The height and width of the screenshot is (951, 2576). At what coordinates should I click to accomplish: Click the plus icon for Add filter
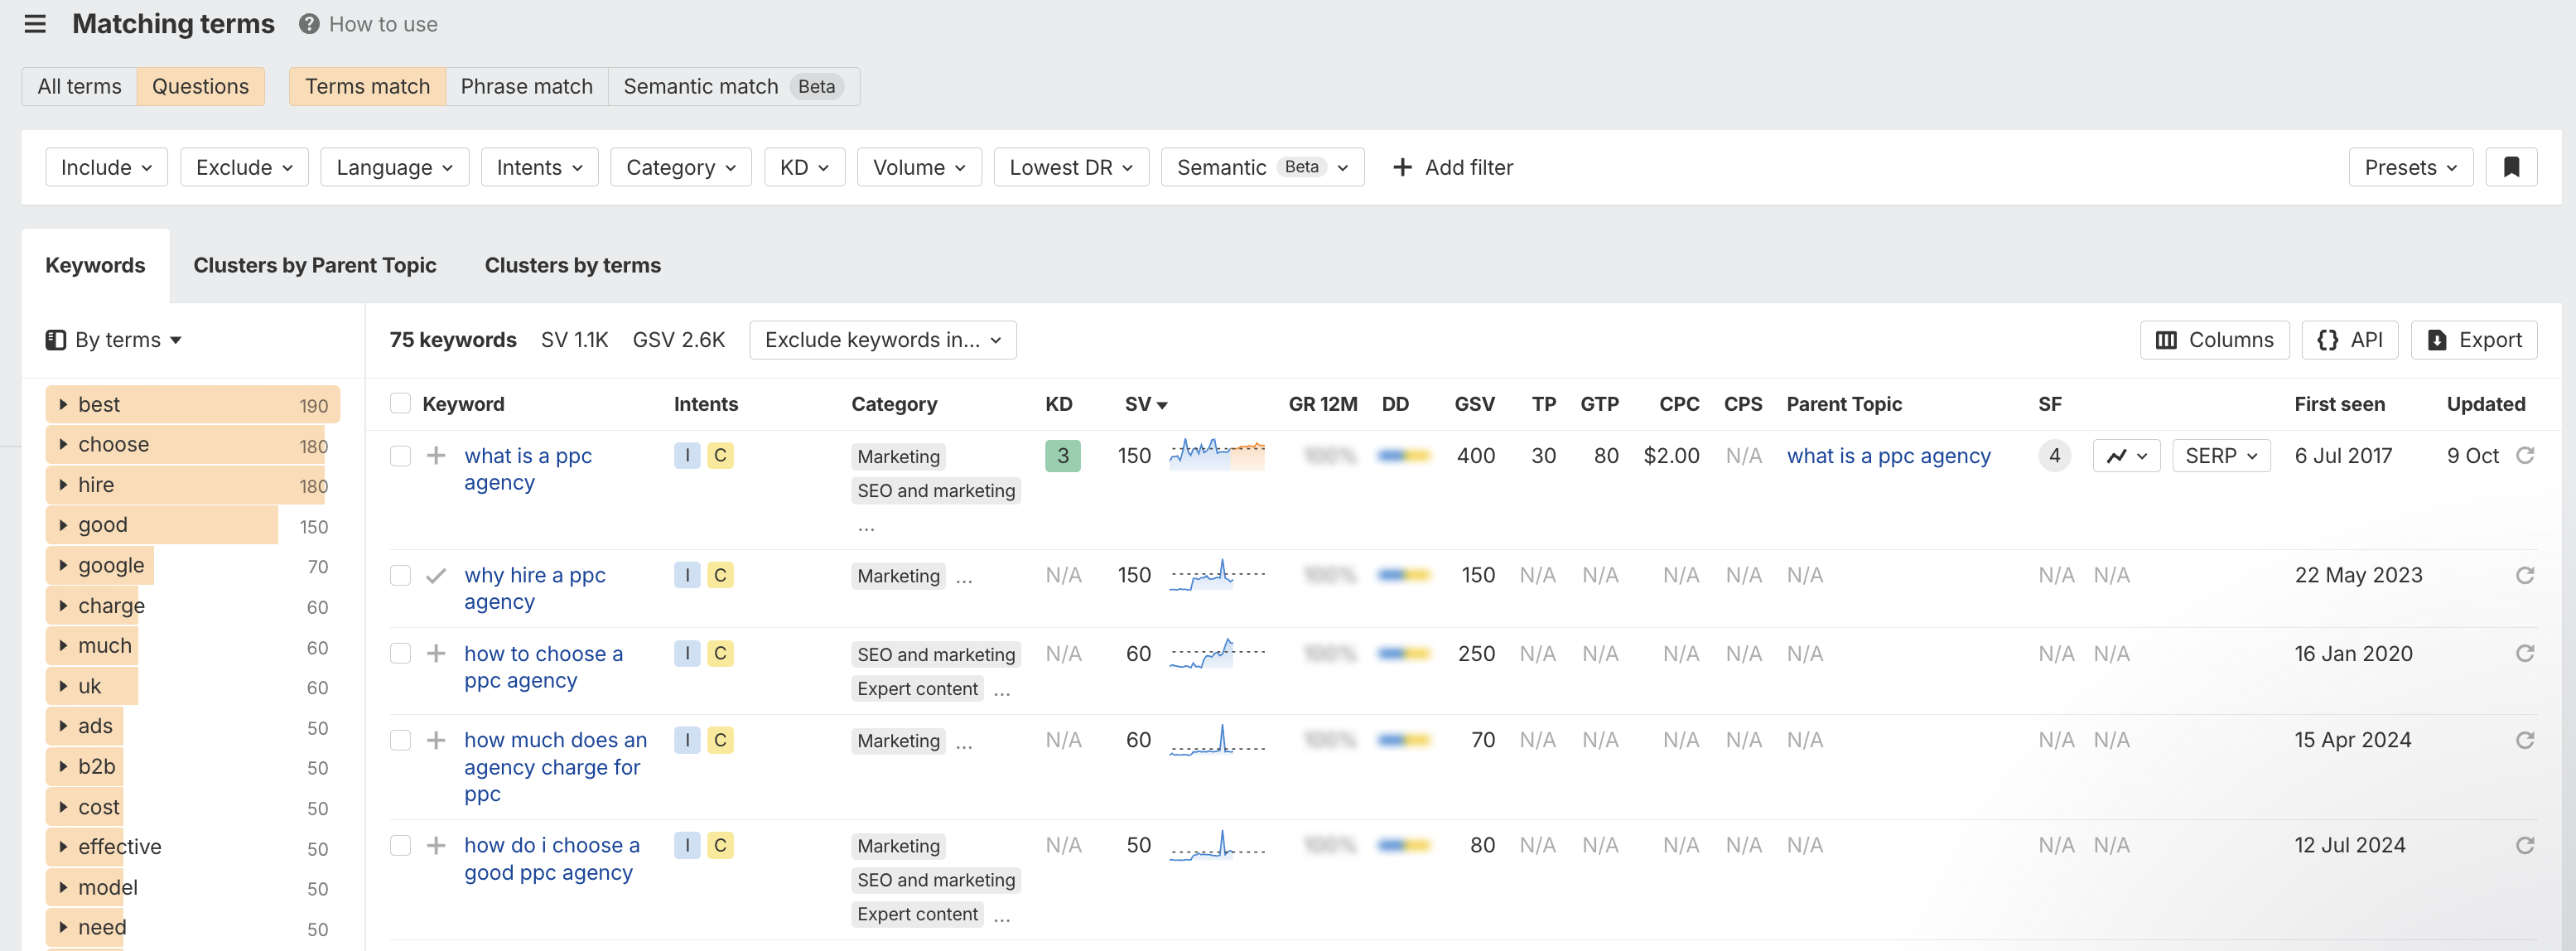click(1402, 167)
